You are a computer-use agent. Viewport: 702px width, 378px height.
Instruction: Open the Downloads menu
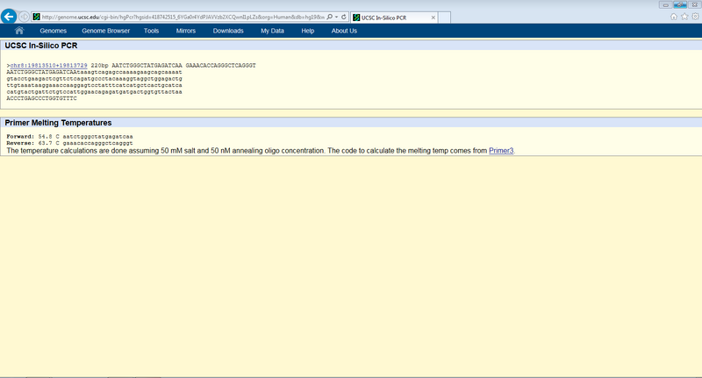(228, 31)
